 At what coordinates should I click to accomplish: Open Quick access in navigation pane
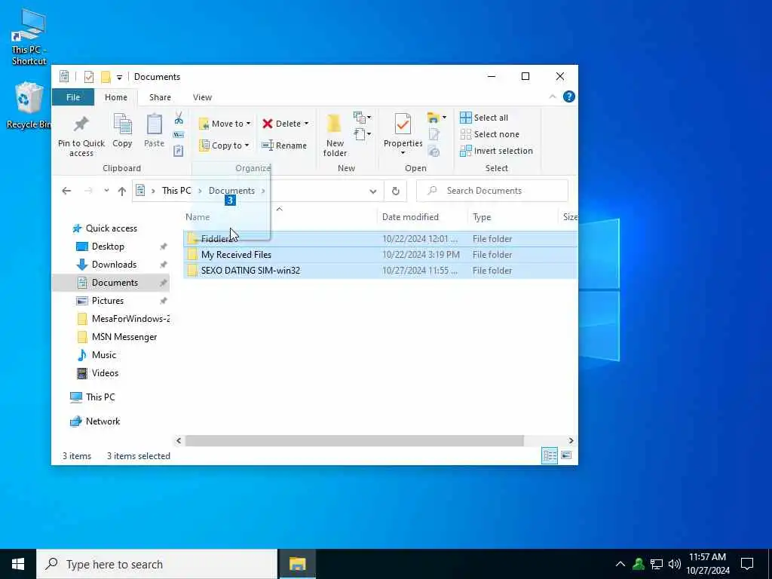pyautogui.click(x=112, y=228)
